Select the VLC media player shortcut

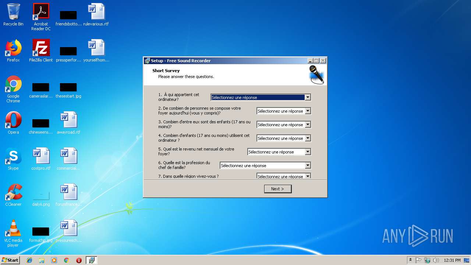coord(13,233)
